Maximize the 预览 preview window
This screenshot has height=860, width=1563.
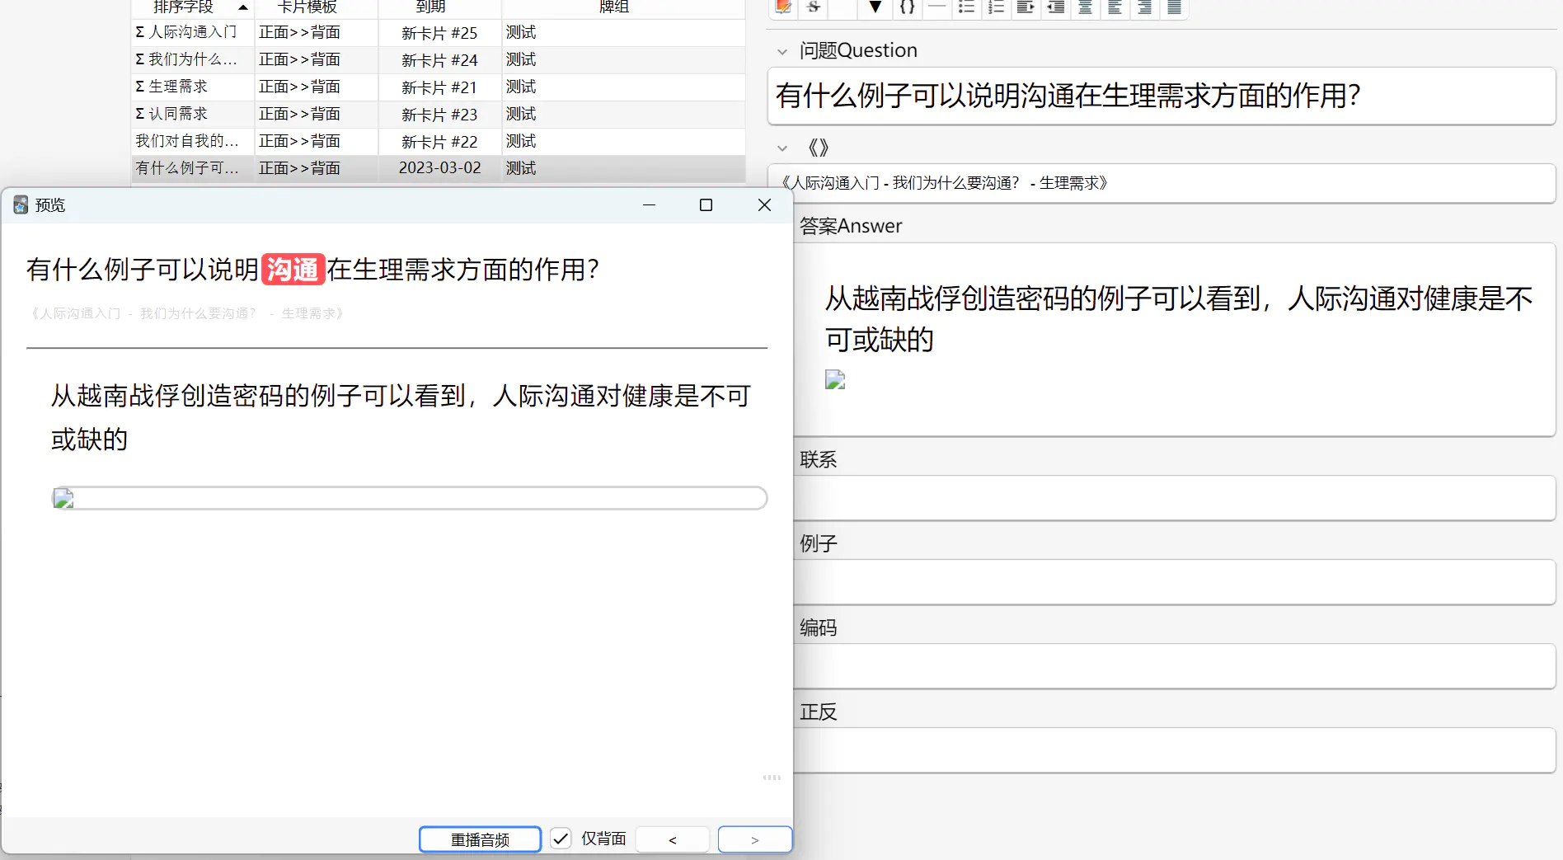click(706, 205)
